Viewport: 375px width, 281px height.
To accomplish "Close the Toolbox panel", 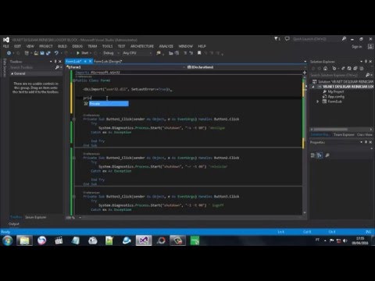I will pos(60,62).
